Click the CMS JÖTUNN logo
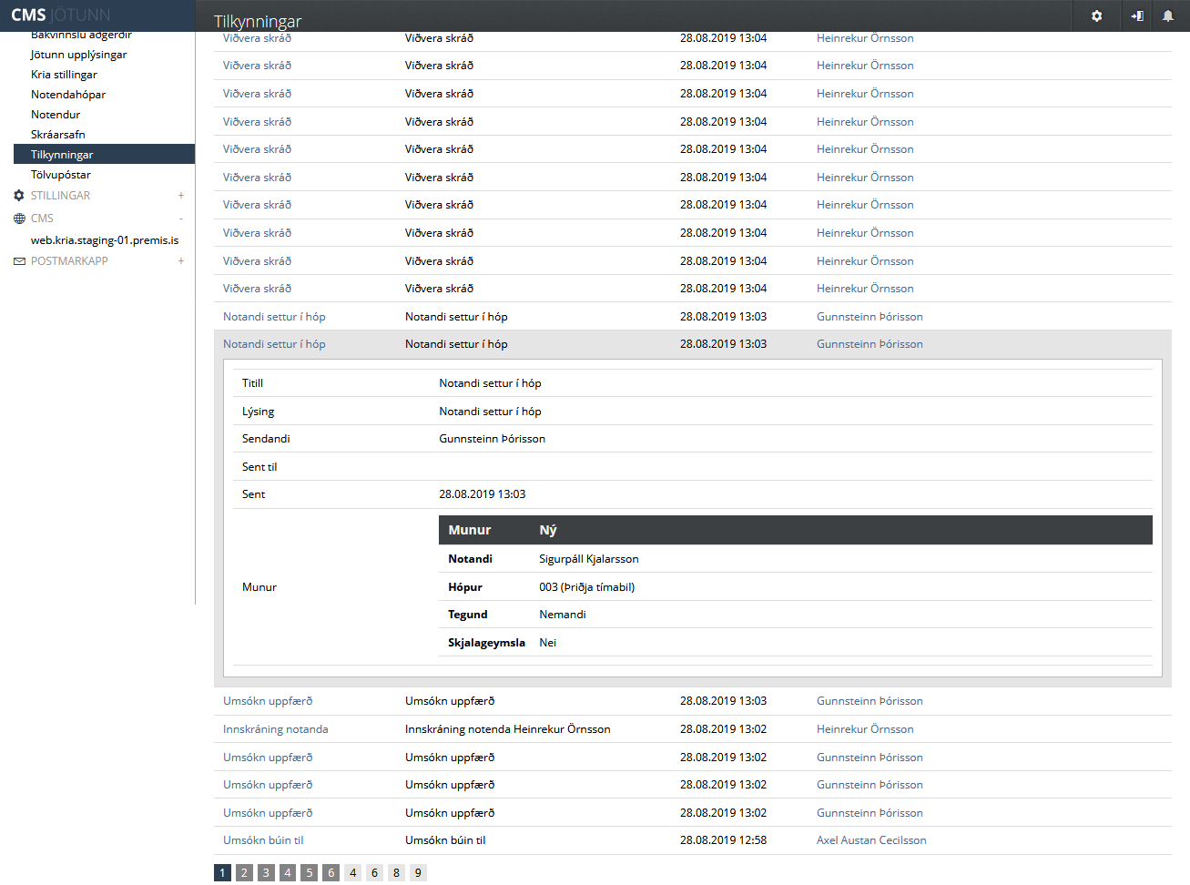 click(60, 15)
